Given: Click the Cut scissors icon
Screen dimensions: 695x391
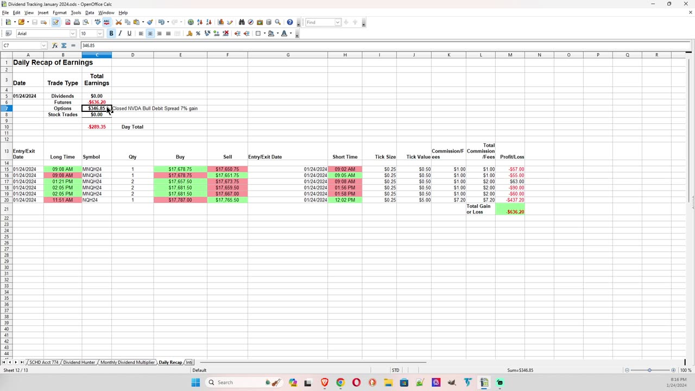Looking at the screenshot, I should (x=118, y=22).
